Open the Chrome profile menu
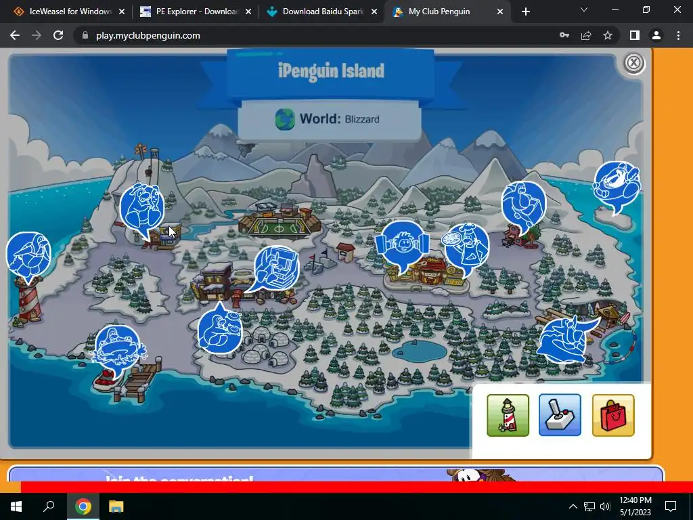This screenshot has width=693, height=520. point(656,35)
